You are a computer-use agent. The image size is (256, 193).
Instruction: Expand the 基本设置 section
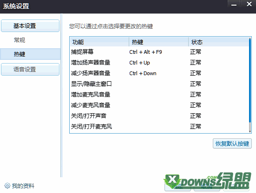30,26
